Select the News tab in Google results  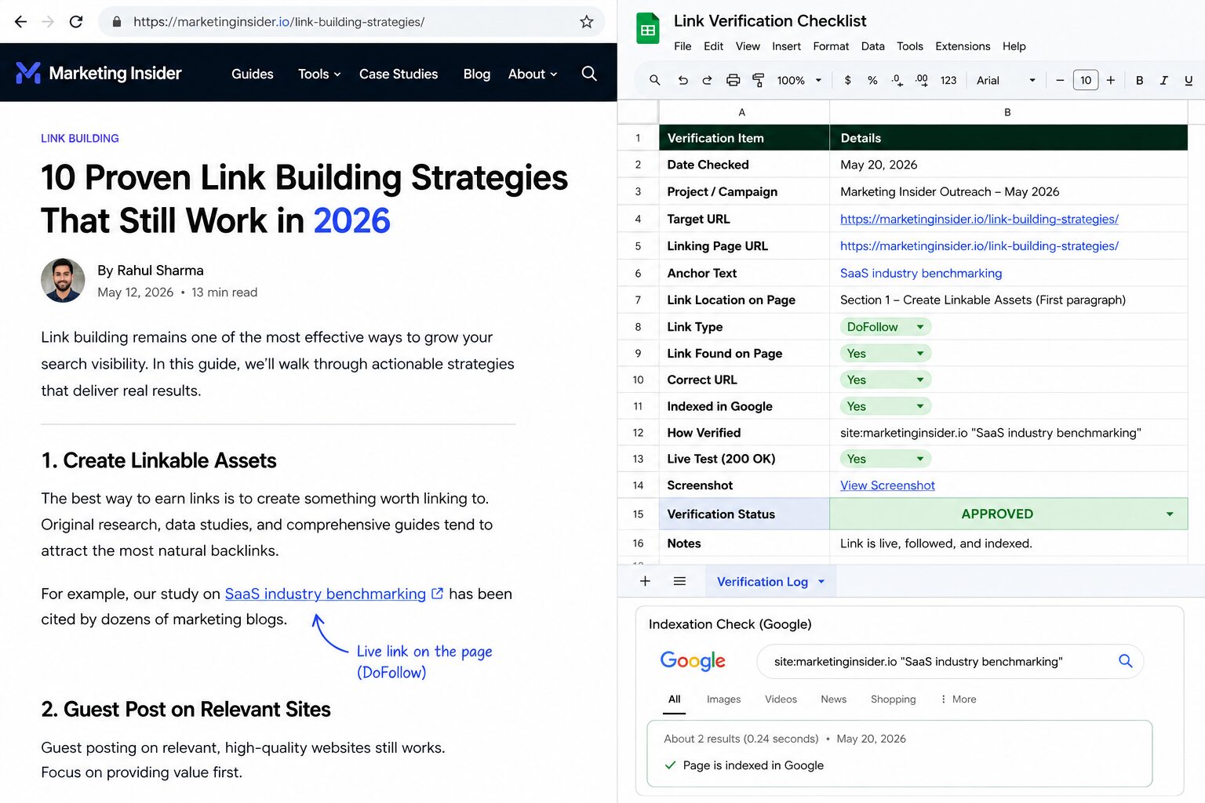[x=833, y=699]
